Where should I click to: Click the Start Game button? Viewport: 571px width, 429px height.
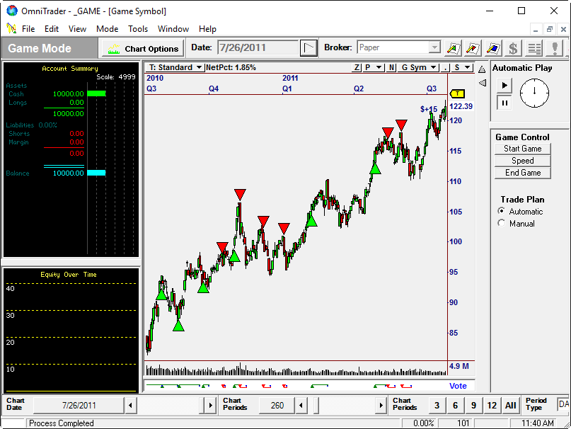(522, 149)
